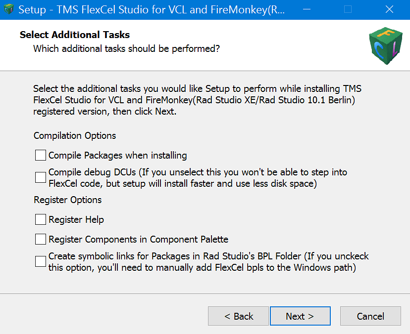Enable symbolic links for Packages in BPL Folder
Viewport: 410px width, 334px height.
[x=40, y=262]
